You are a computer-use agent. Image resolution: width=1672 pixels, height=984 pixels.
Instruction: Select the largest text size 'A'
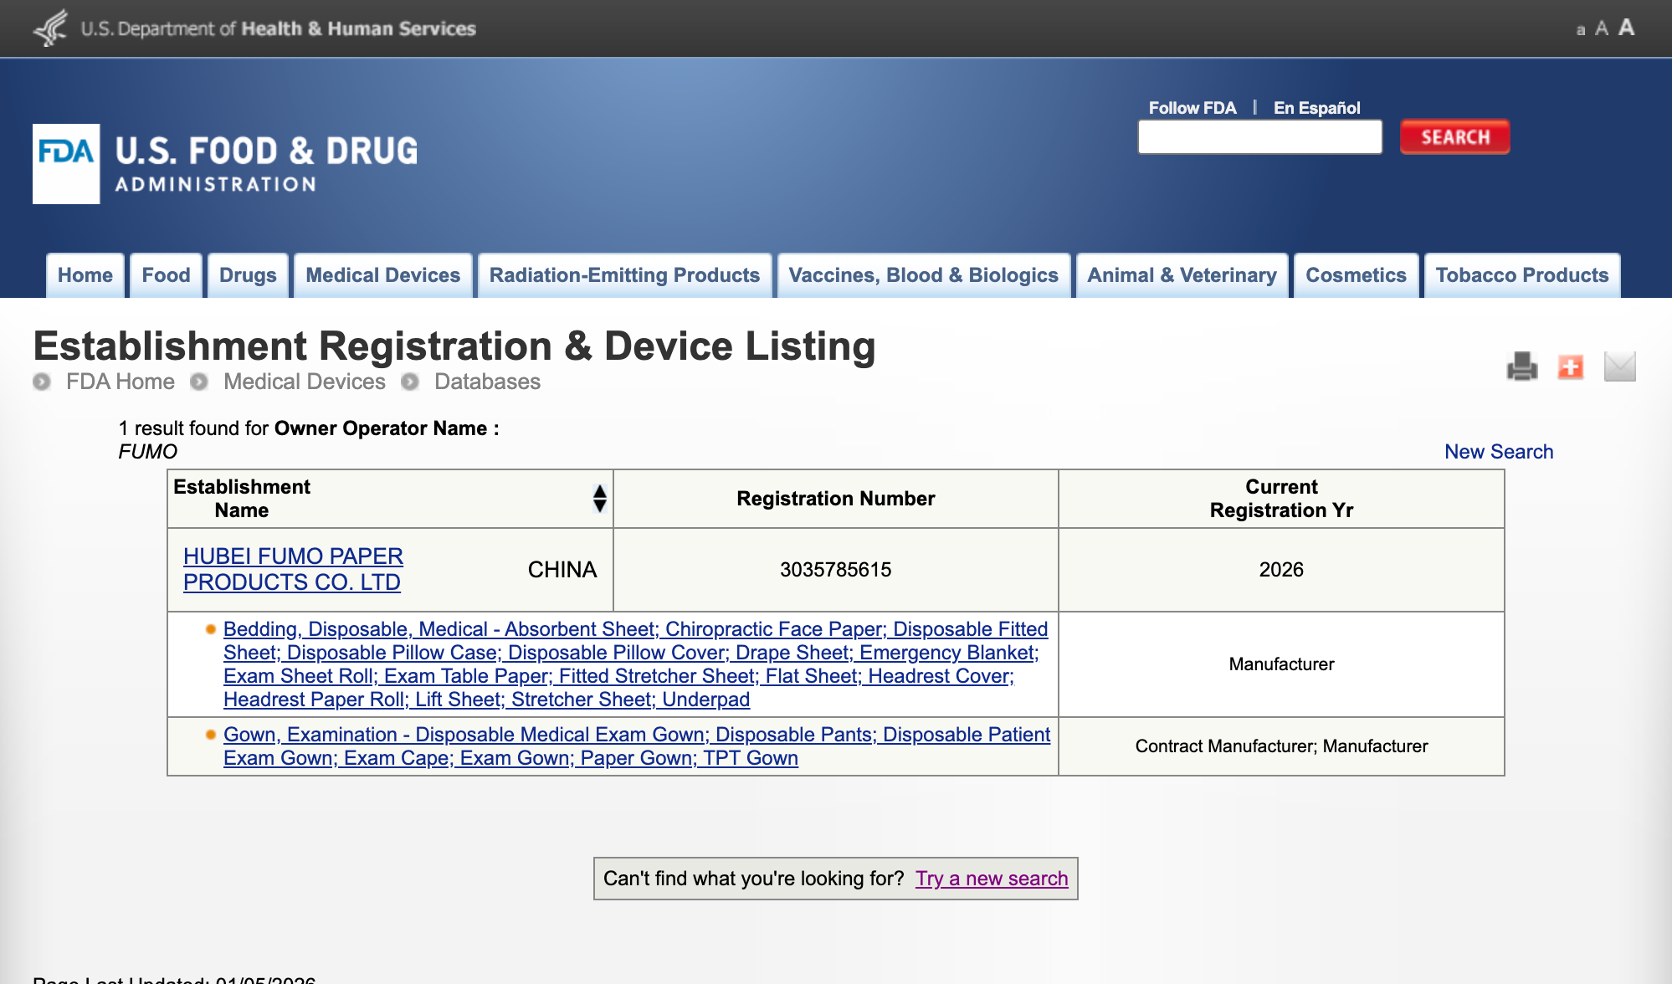[x=1626, y=28]
